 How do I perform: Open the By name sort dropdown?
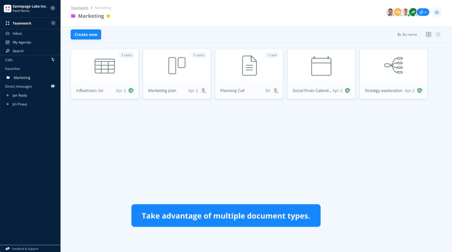pyautogui.click(x=407, y=34)
